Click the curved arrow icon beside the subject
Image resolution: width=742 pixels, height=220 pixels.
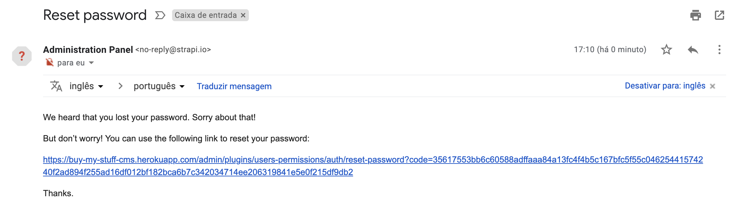160,15
